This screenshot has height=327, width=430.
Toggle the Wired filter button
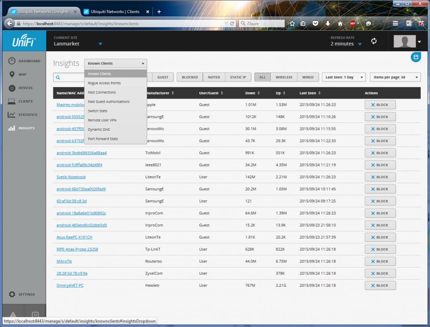click(x=307, y=77)
